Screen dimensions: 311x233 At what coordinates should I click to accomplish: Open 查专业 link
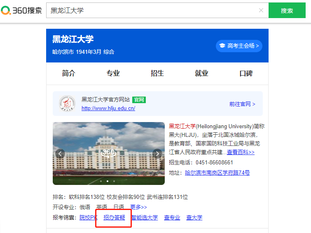coord(172,217)
